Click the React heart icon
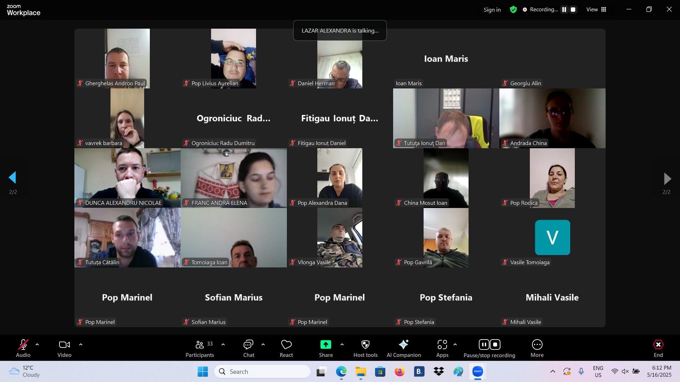This screenshot has width=680, height=382. point(286,348)
